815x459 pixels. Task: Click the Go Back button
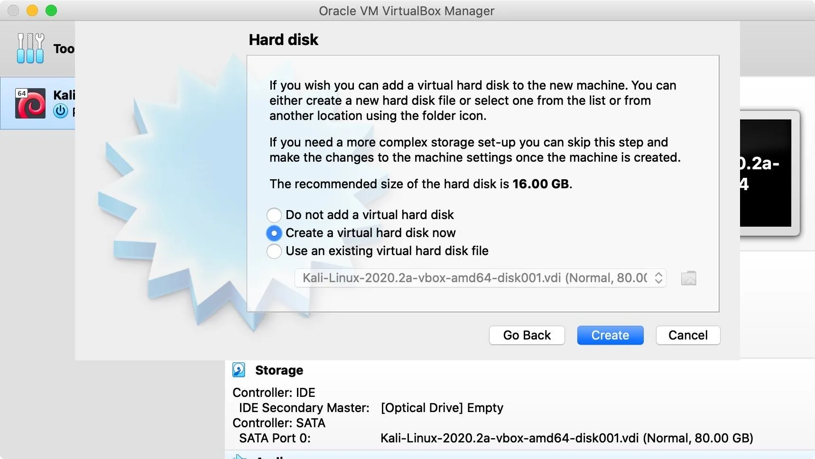[x=527, y=335]
